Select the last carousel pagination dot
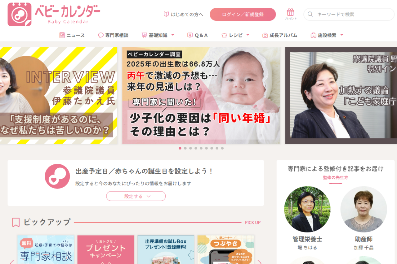This screenshot has height=264, width=397. coord(222,148)
